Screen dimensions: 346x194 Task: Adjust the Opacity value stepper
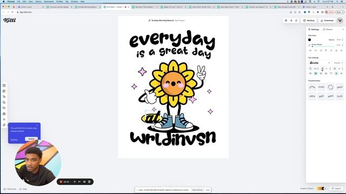342,40
